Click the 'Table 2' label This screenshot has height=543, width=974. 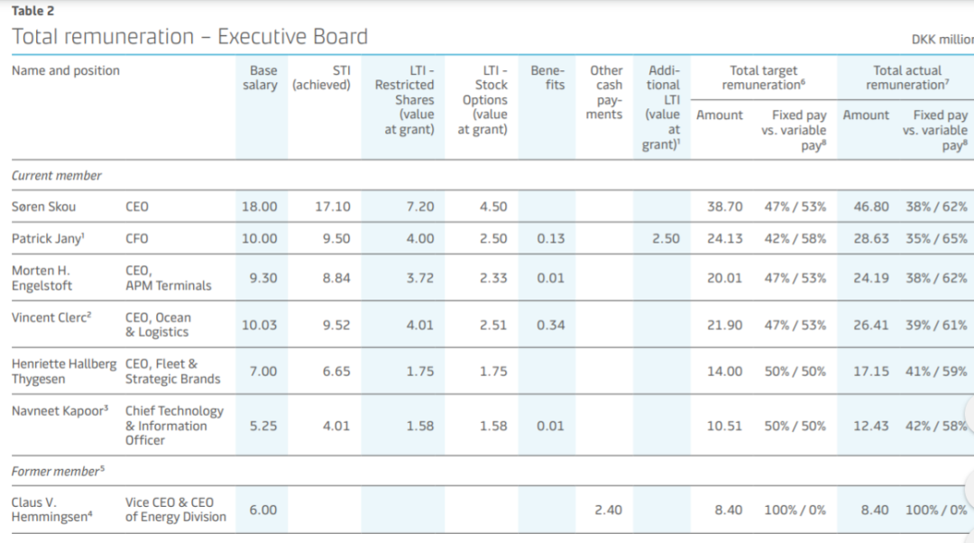(32, 11)
